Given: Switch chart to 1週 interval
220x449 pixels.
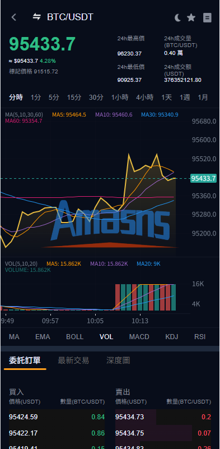Looking at the screenshot, I should pyautogui.click(x=185, y=98).
